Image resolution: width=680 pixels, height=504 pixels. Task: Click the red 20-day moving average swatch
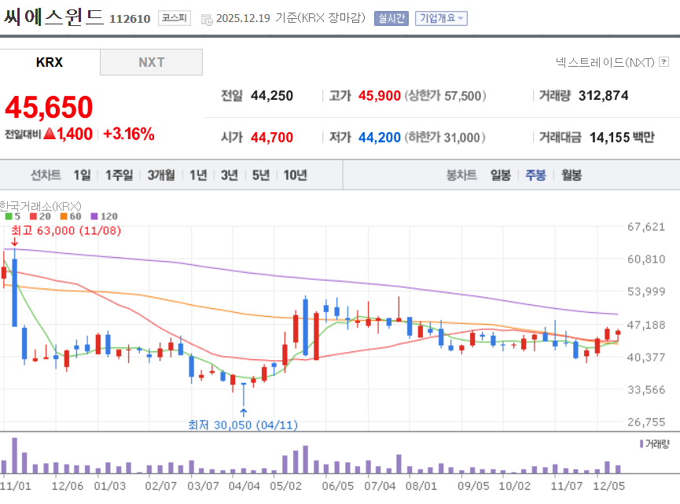[x=33, y=216]
